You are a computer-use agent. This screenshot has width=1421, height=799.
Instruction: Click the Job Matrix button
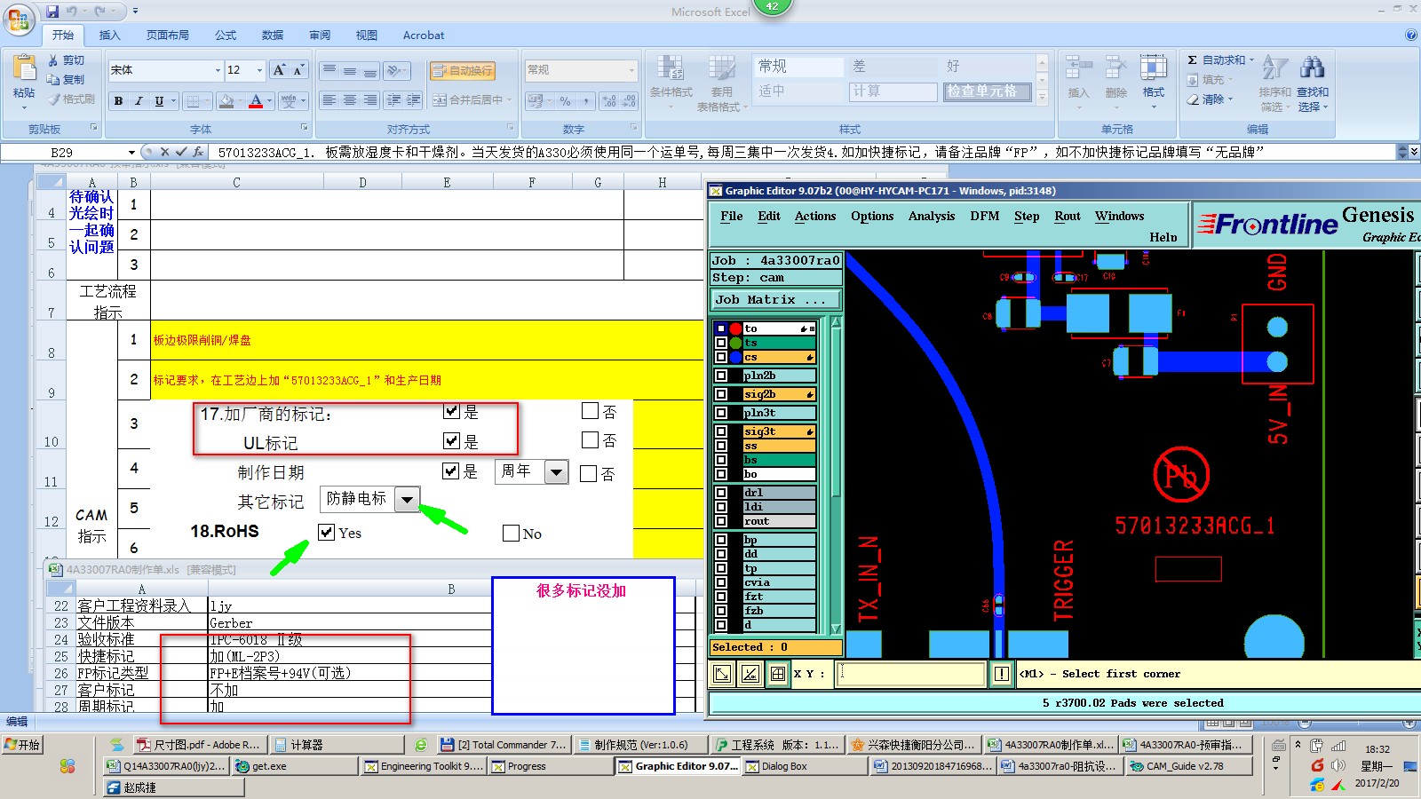[x=775, y=300]
